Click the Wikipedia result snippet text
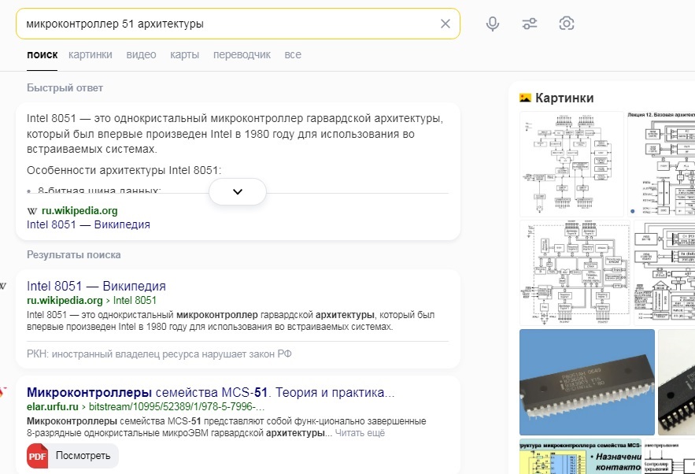 [x=231, y=321]
